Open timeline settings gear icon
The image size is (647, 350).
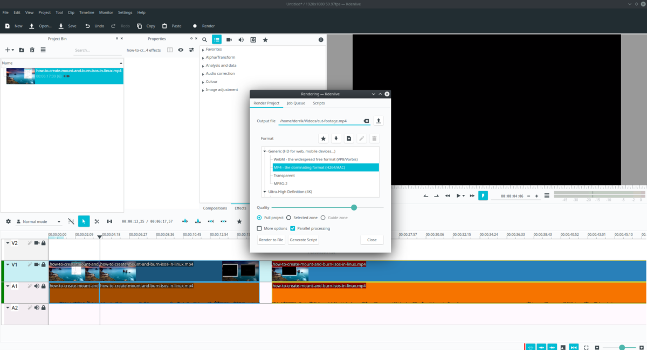(8, 221)
